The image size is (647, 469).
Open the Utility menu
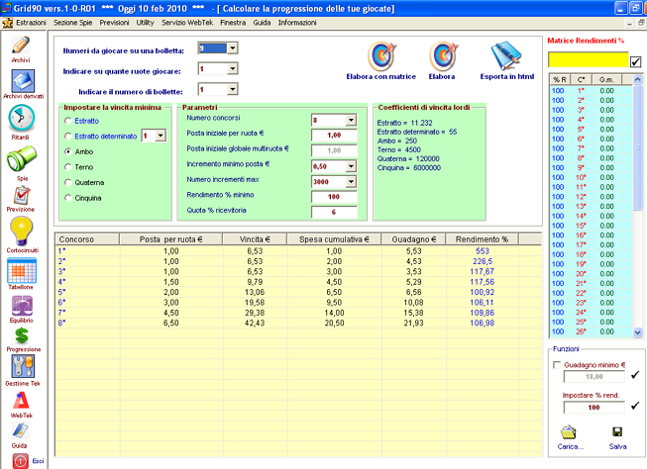pos(146,23)
